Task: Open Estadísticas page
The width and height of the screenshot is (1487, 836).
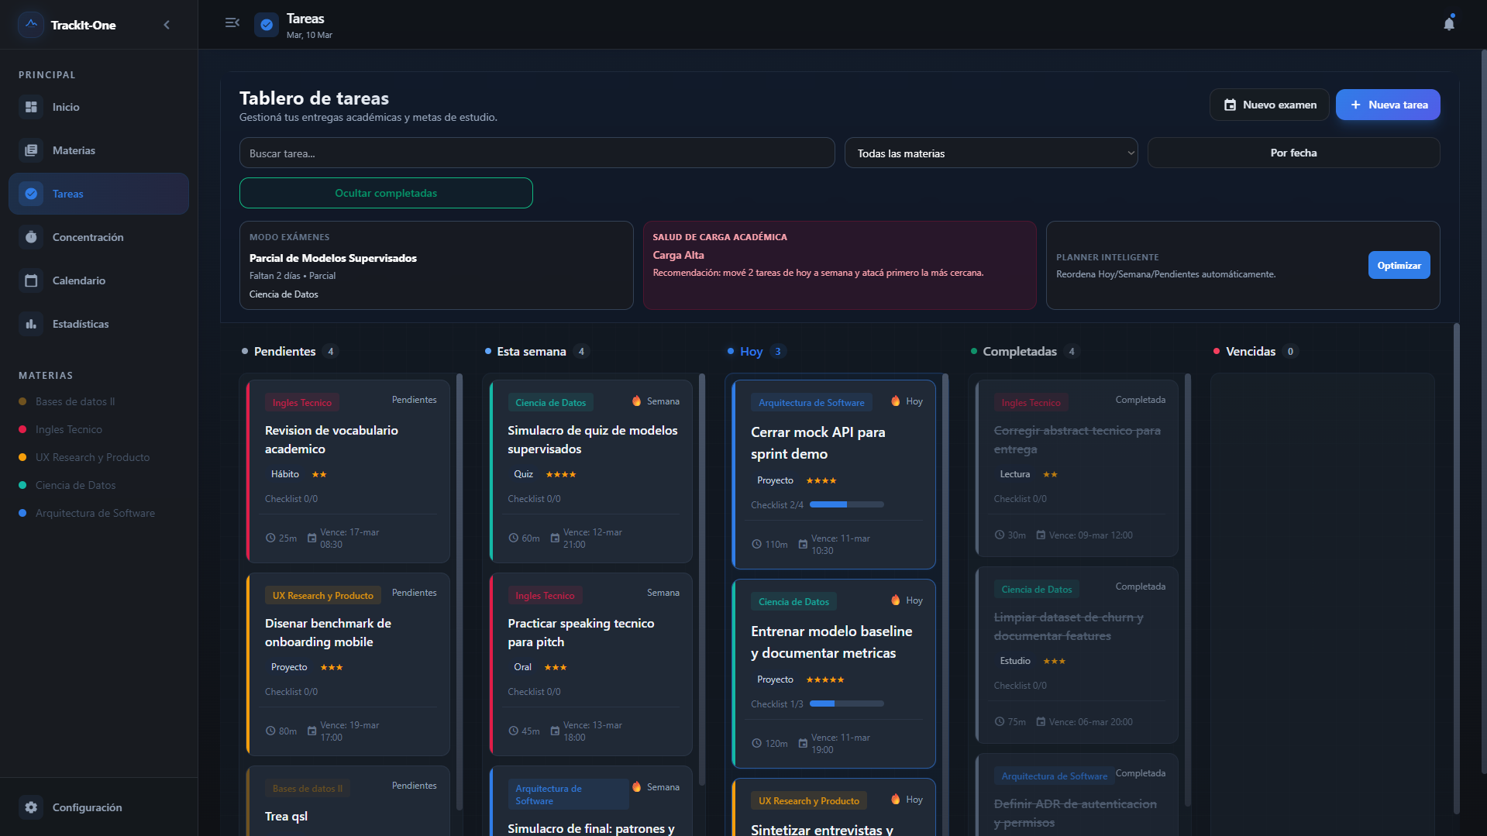Action: pos(98,324)
